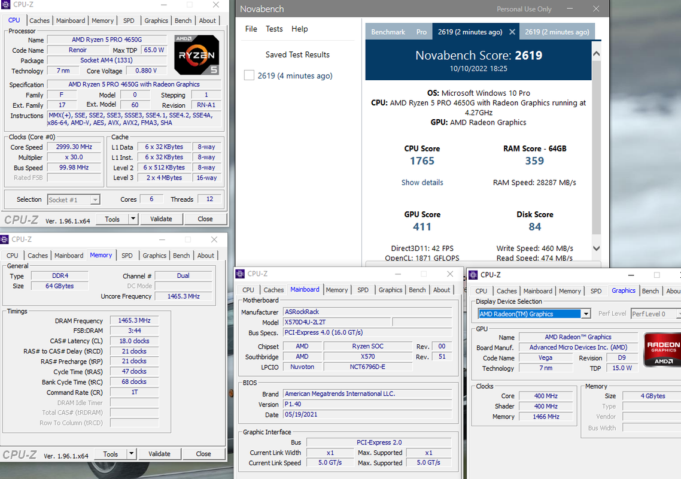This screenshot has height=479, width=681.
Task: Expand the AMD Radeon(TM) Graphics device dropdown
Action: pyautogui.click(x=586, y=314)
